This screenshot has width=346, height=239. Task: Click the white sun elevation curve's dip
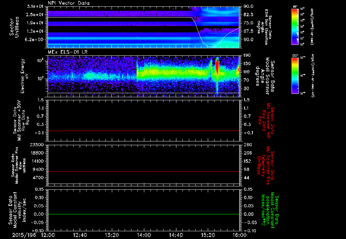211,47
